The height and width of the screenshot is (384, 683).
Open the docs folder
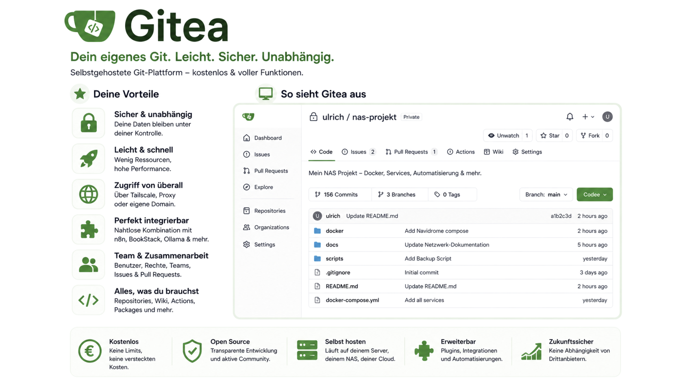tap(332, 245)
